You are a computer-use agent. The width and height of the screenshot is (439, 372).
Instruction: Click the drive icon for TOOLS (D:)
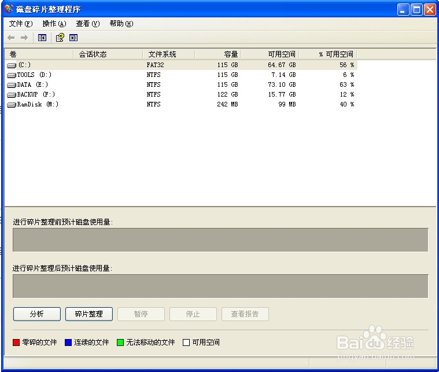coord(12,75)
